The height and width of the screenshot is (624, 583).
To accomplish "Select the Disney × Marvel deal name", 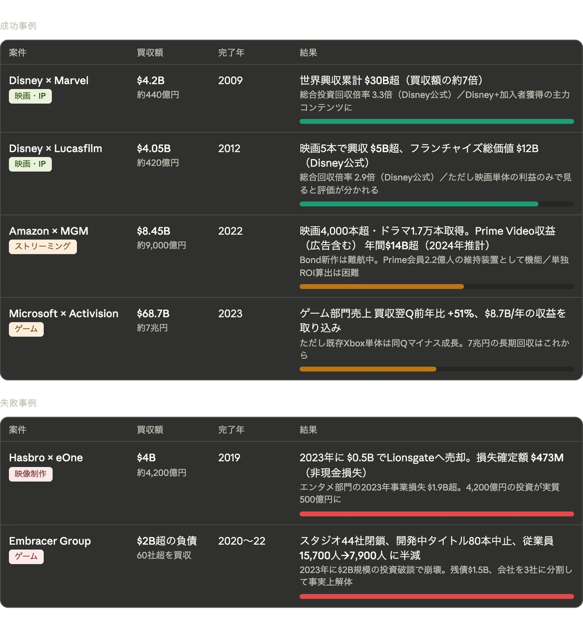I will 49,81.
